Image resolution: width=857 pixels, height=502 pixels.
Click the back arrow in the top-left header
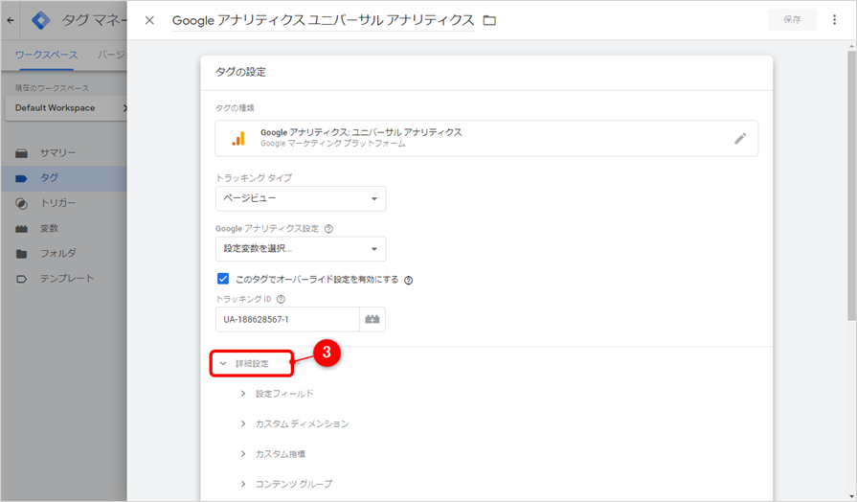[11, 20]
